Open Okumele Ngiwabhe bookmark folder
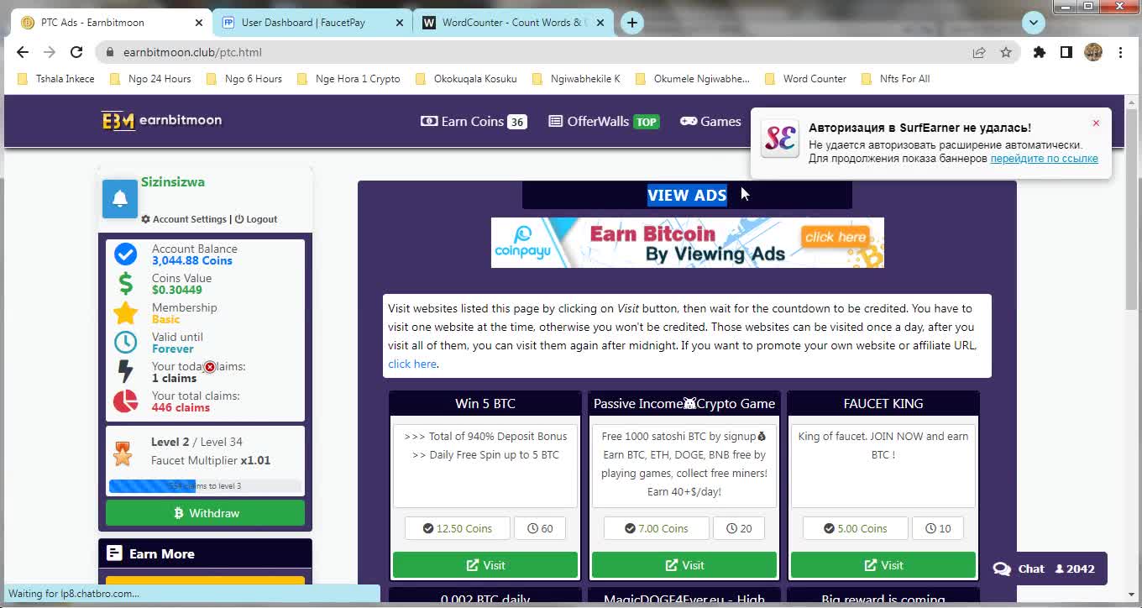The image size is (1142, 608). tap(693, 79)
